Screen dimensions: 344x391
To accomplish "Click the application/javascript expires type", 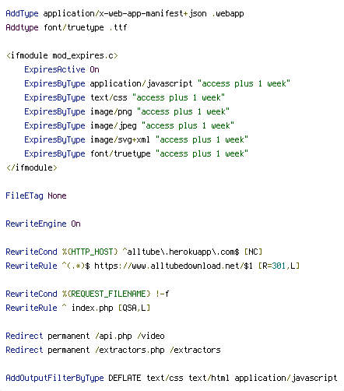I will tap(141, 83).
